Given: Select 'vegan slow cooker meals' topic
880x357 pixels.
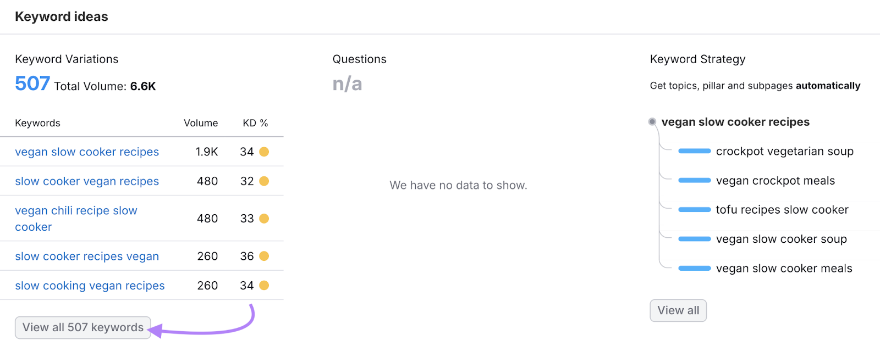Looking at the screenshot, I should 784,269.
